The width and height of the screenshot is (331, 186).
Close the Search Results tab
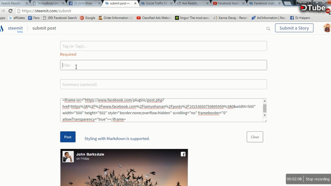pos(26,4)
